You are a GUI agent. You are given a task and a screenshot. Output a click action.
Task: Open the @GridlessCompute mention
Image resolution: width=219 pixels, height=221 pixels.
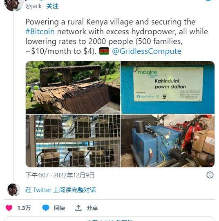tap(147, 51)
